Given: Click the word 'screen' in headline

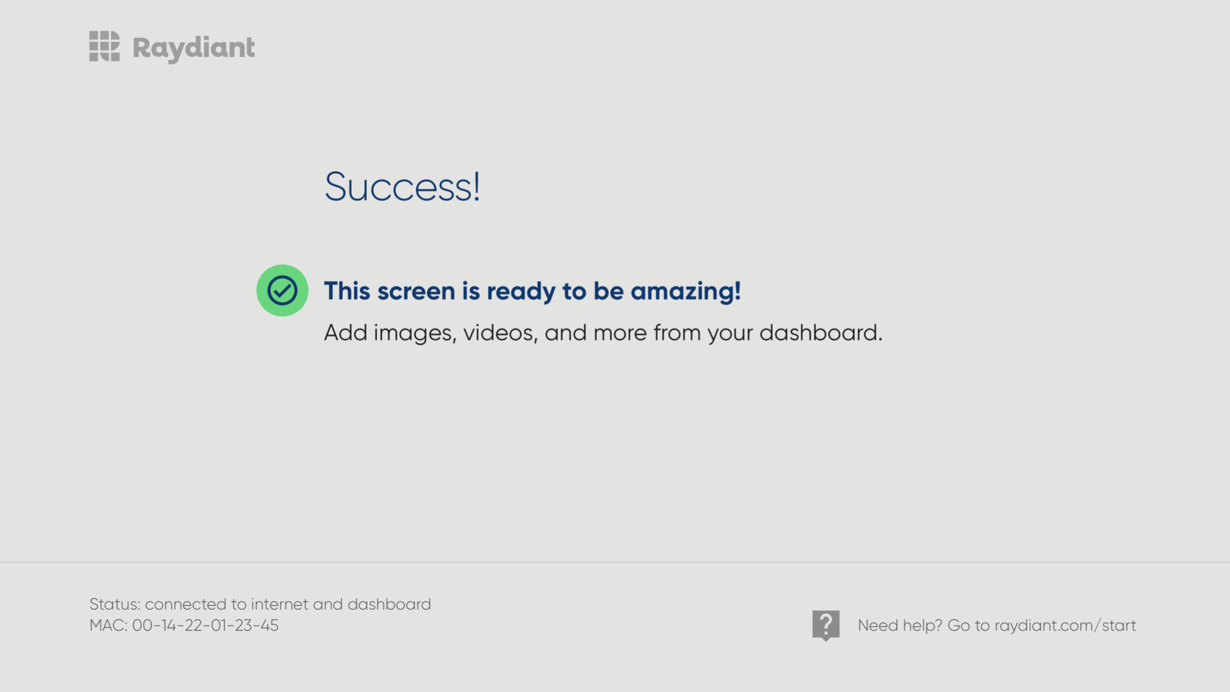Looking at the screenshot, I should (416, 291).
